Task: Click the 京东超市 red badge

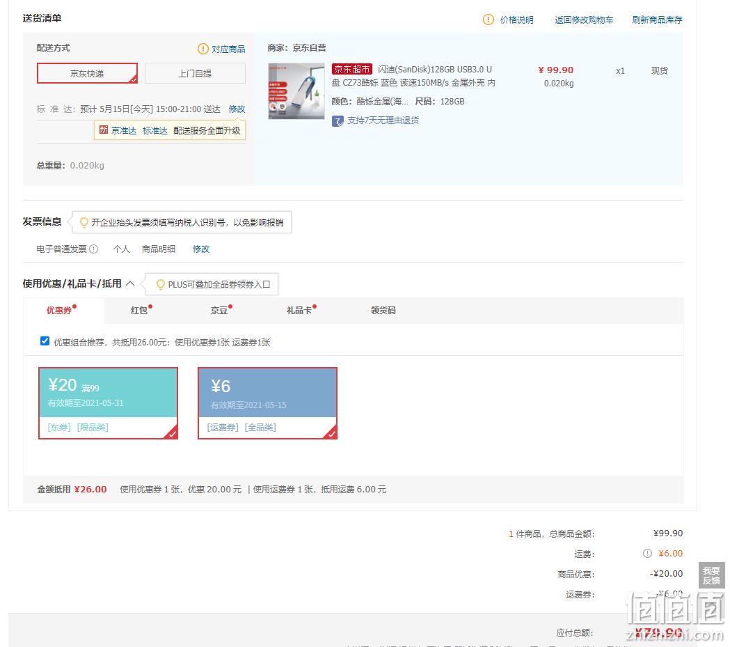Action: point(352,70)
